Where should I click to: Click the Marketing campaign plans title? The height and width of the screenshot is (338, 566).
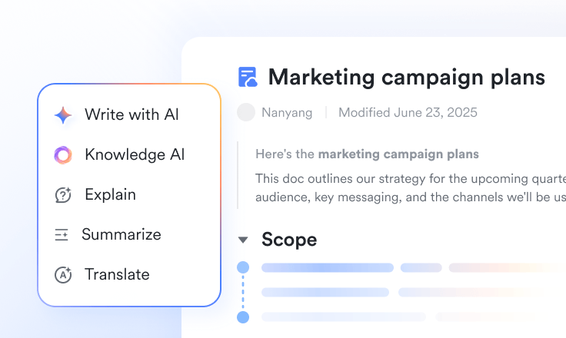[407, 77]
